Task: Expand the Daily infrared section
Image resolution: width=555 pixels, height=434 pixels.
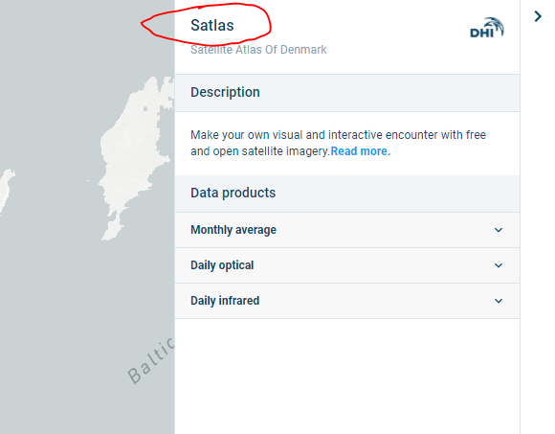Action: pyautogui.click(x=346, y=301)
